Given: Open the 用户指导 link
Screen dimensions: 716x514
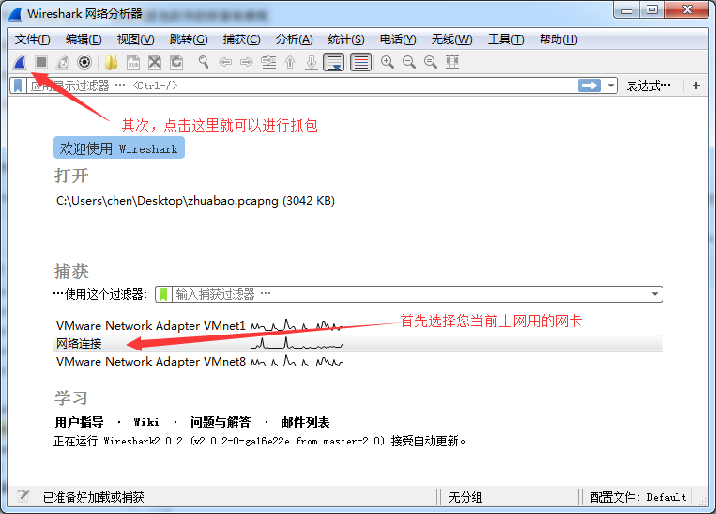Looking at the screenshot, I should click(80, 422).
